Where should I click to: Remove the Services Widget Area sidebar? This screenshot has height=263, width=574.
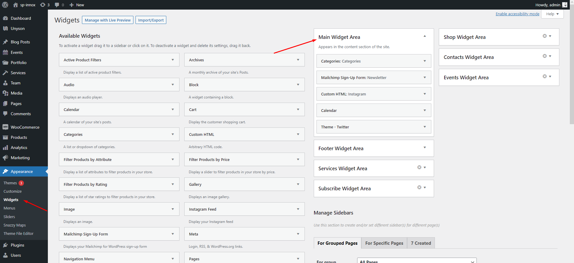click(419, 167)
